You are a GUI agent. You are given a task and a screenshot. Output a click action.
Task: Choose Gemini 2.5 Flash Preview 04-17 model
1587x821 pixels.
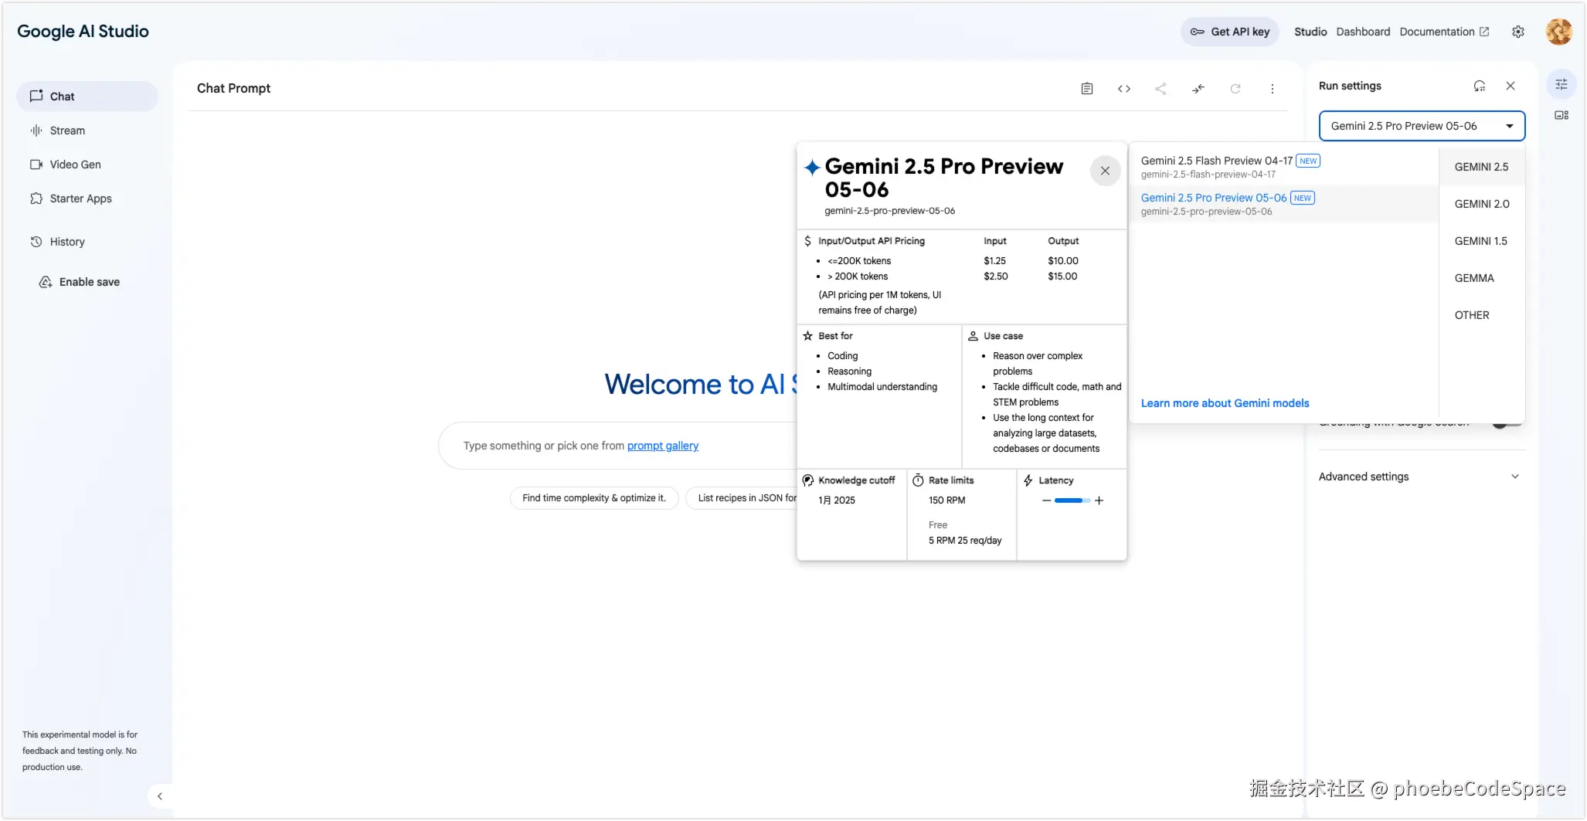pos(1284,167)
